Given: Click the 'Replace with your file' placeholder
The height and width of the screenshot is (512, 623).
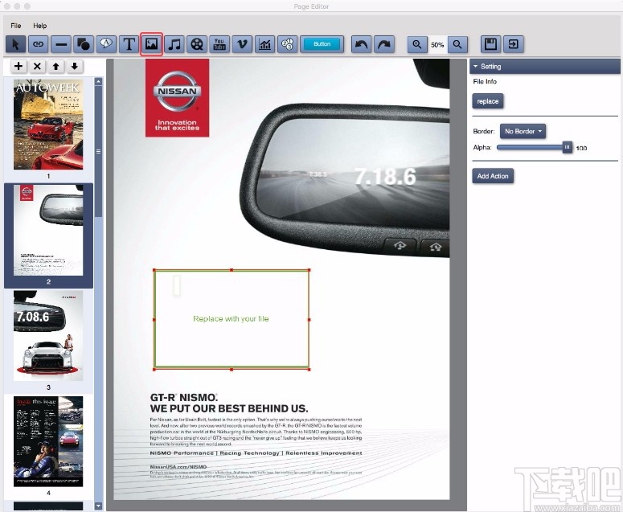Looking at the screenshot, I should (232, 319).
